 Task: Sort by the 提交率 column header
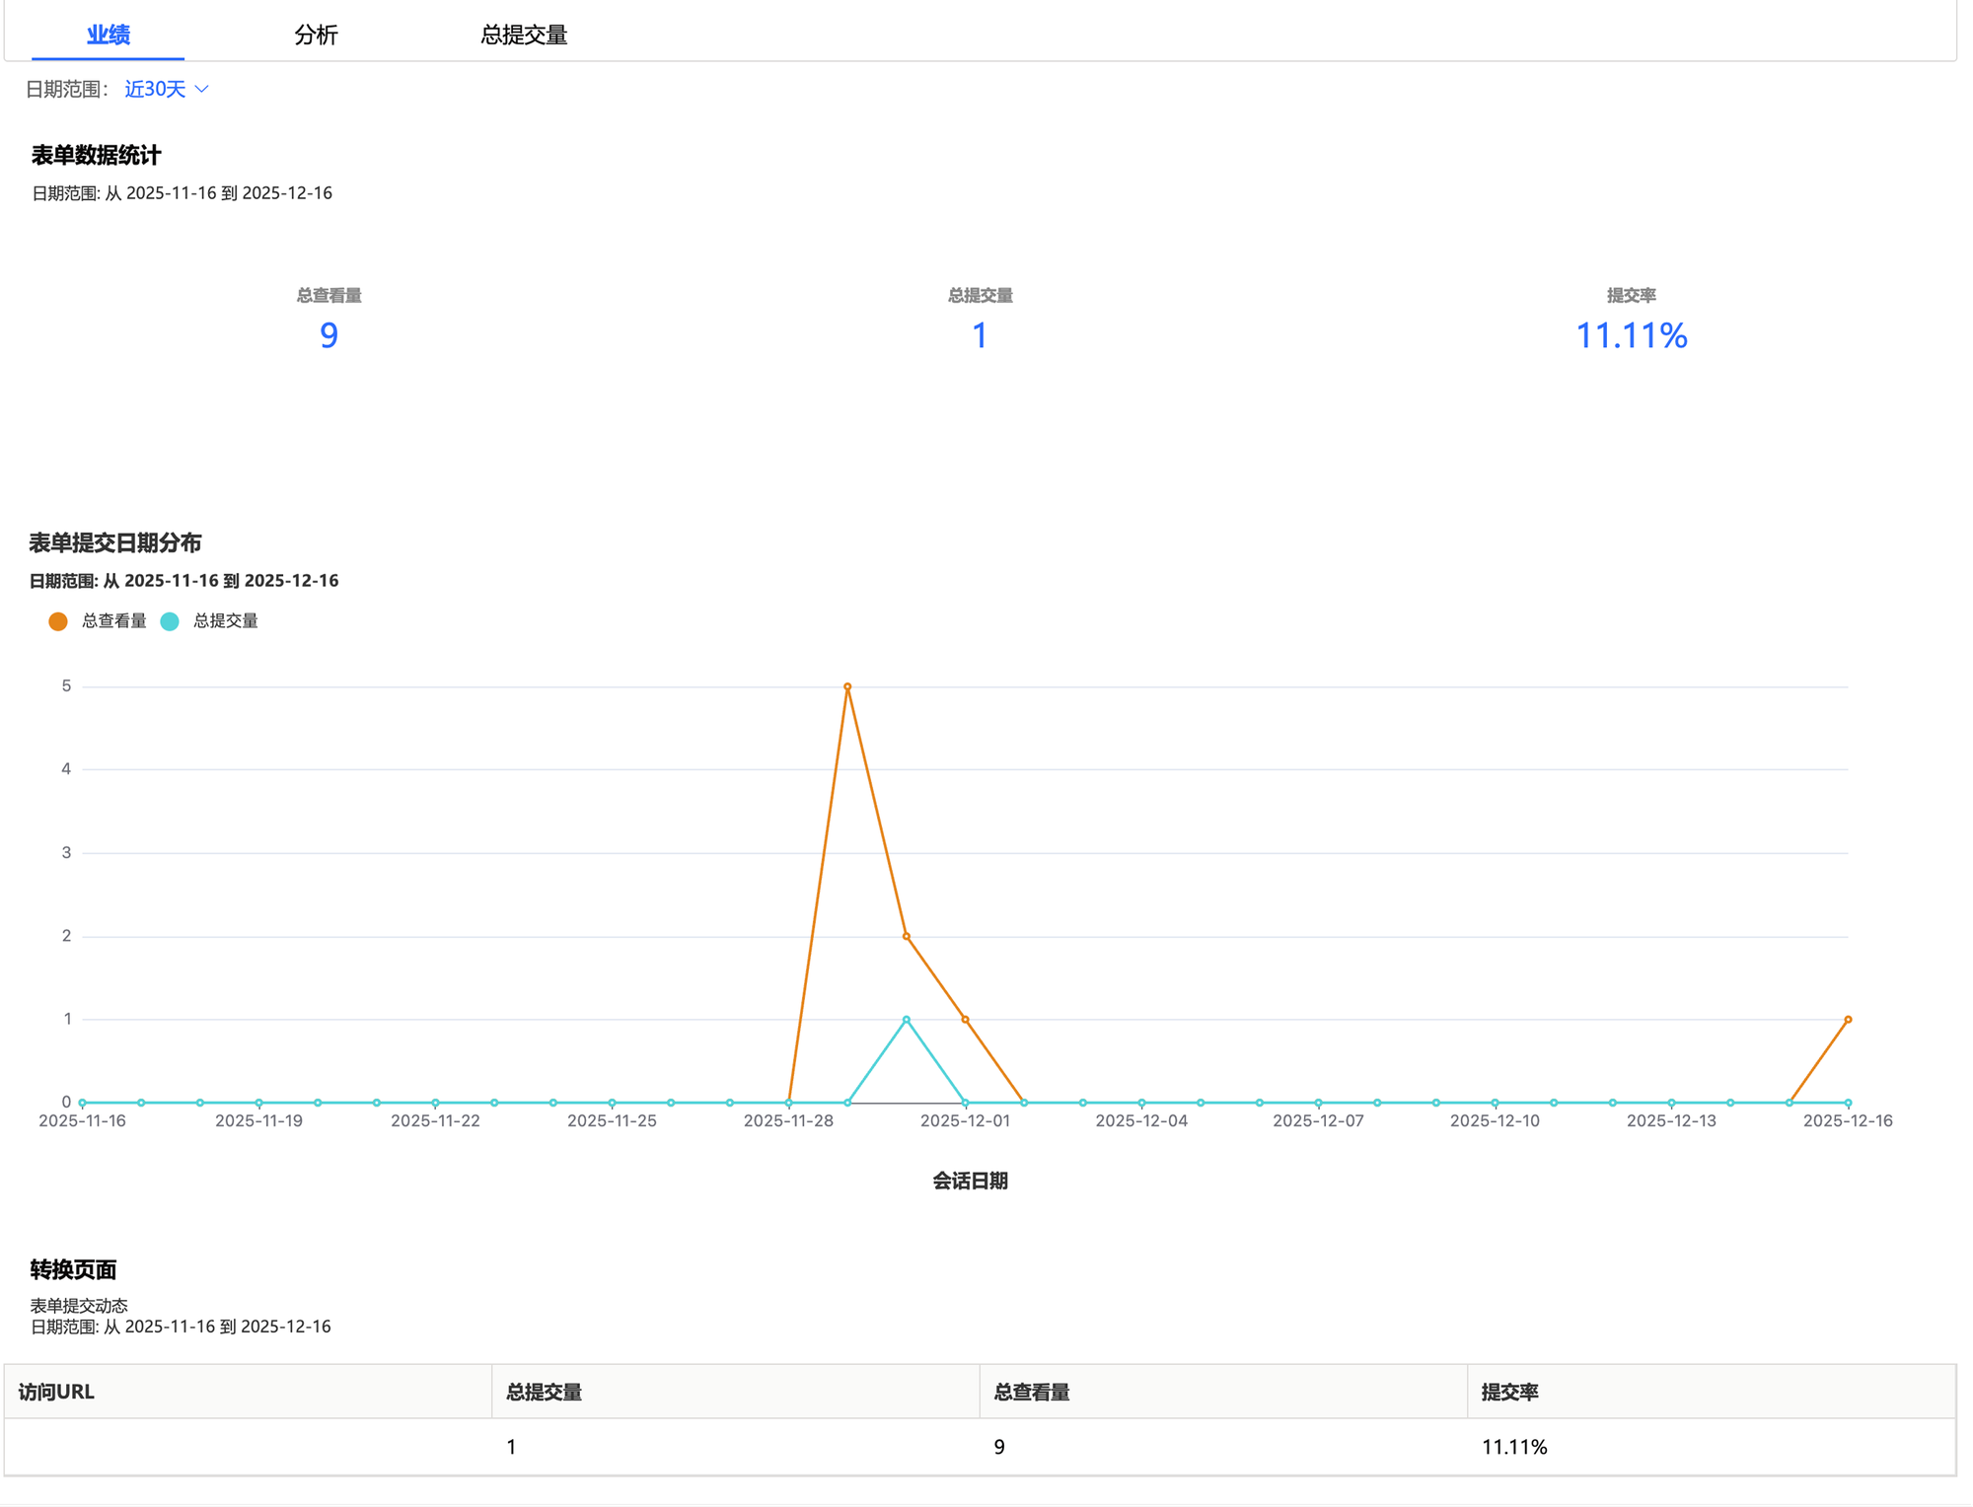point(1509,1392)
